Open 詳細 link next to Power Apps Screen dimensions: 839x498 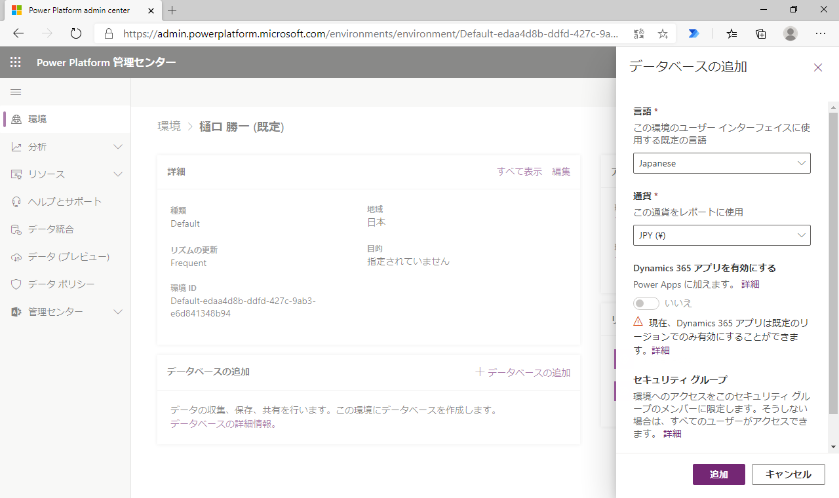(x=751, y=284)
